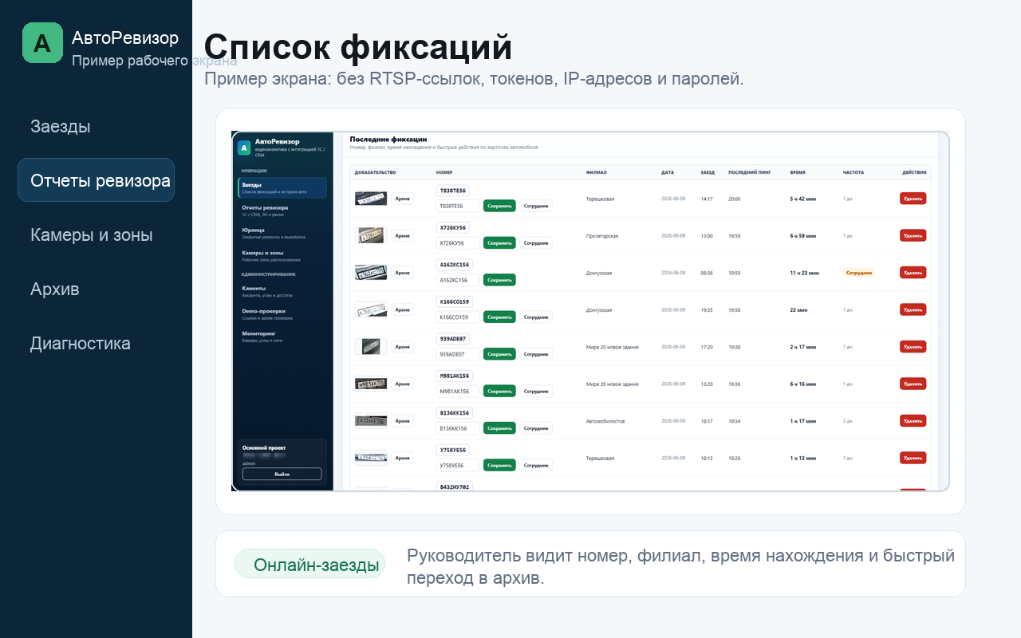Click the Автомобилистов branch cell
The image size is (1021, 638).
tap(605, 421)
